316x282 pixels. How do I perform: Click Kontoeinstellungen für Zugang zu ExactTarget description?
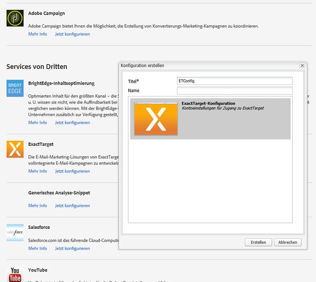click(223, 108)
